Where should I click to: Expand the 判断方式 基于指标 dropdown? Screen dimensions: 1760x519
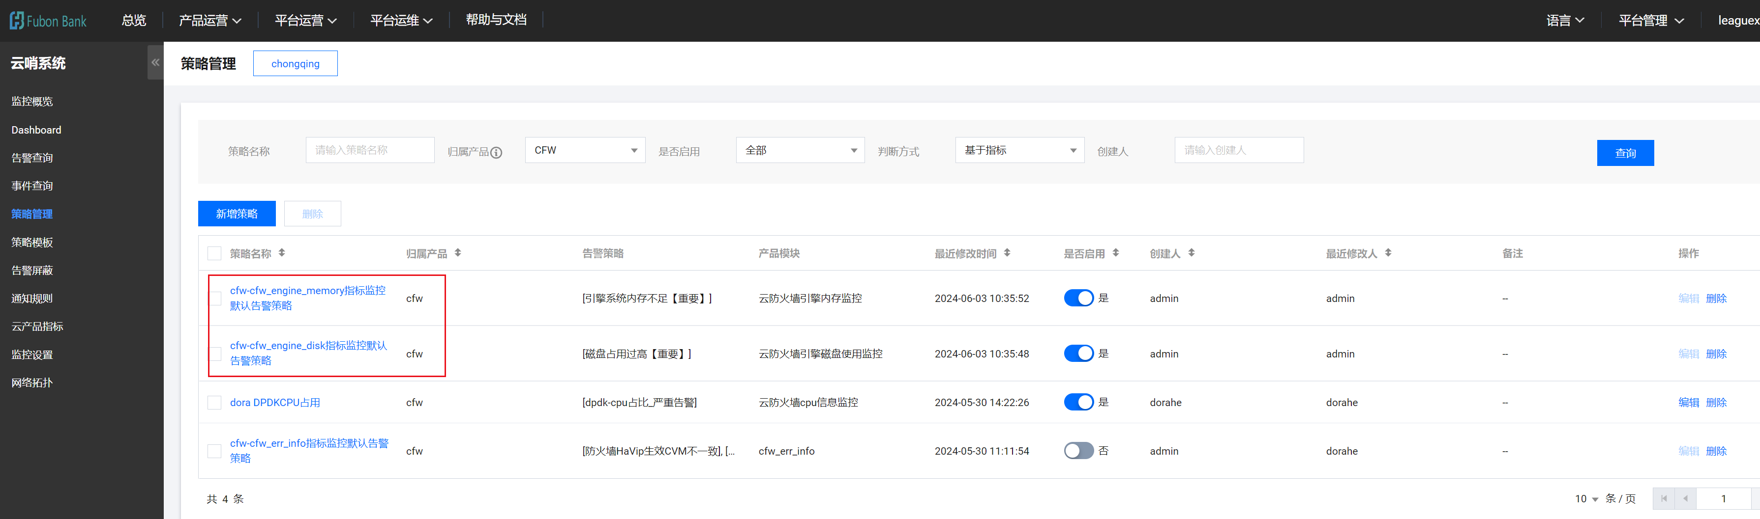[1019, 150]
